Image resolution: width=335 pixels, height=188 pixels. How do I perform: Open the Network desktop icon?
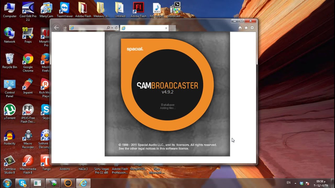(x=10, y=35)
